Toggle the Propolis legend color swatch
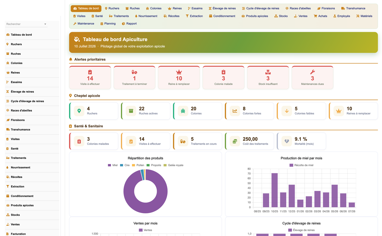 click(x=148, y=165)
